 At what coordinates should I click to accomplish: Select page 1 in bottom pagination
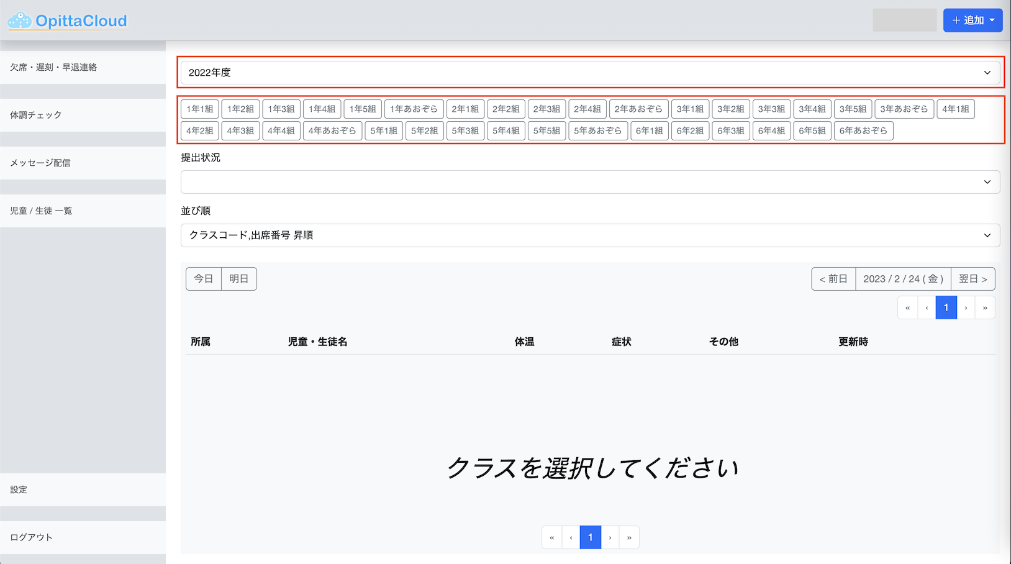click(x=591, y=537)
